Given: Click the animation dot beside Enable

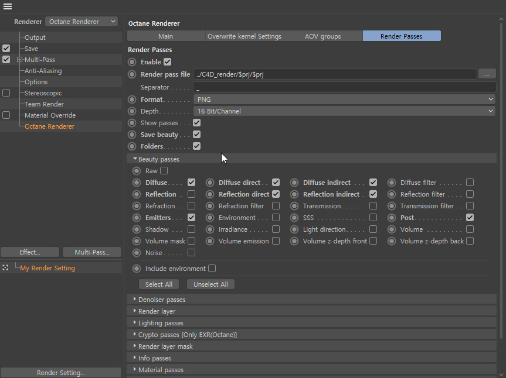Looking at the screenshot, I should click(x=132, y=62).
